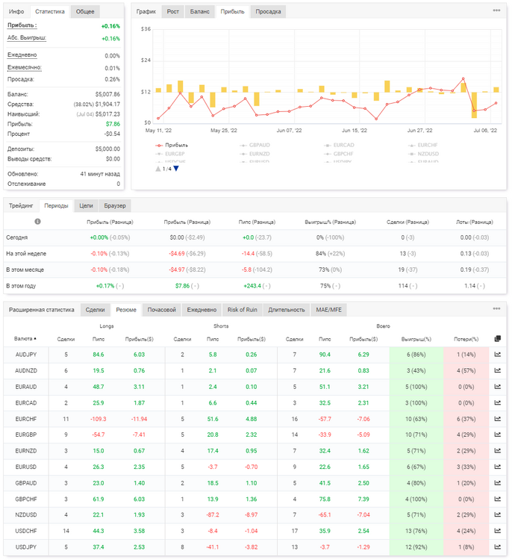Click the info icon in Periods table

[x=37, y=222]
